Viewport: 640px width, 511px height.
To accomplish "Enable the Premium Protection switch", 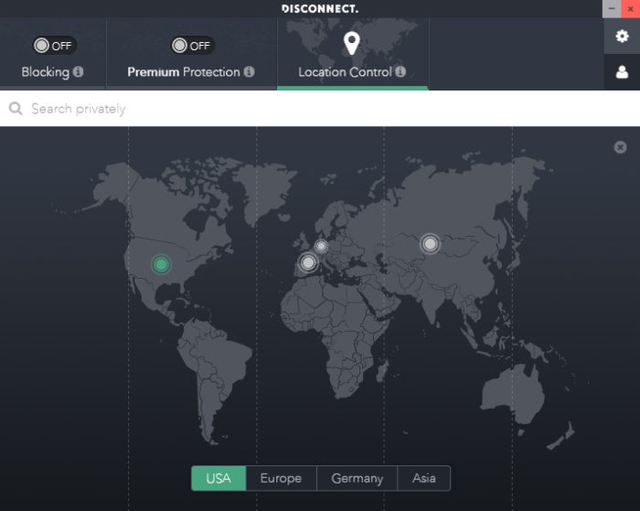I will pos(192,46).
